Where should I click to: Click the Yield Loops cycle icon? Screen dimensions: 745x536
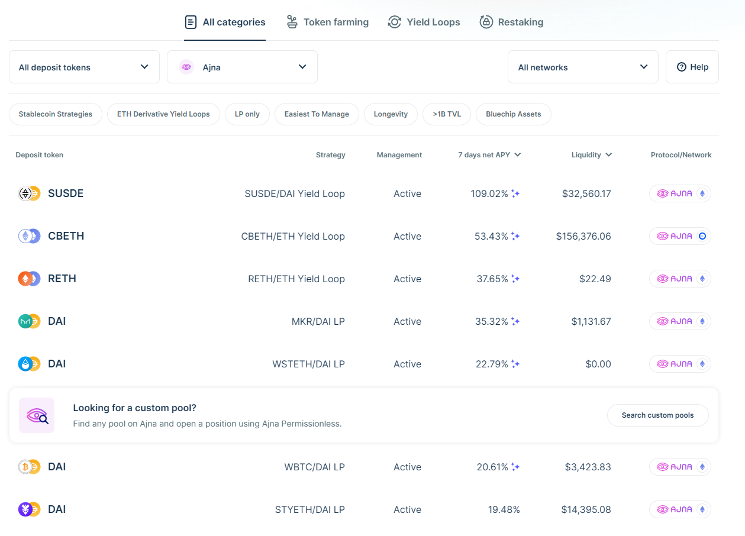click(x=394, y=22)
